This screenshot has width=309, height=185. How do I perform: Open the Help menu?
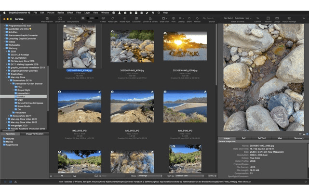coord(165,13)
